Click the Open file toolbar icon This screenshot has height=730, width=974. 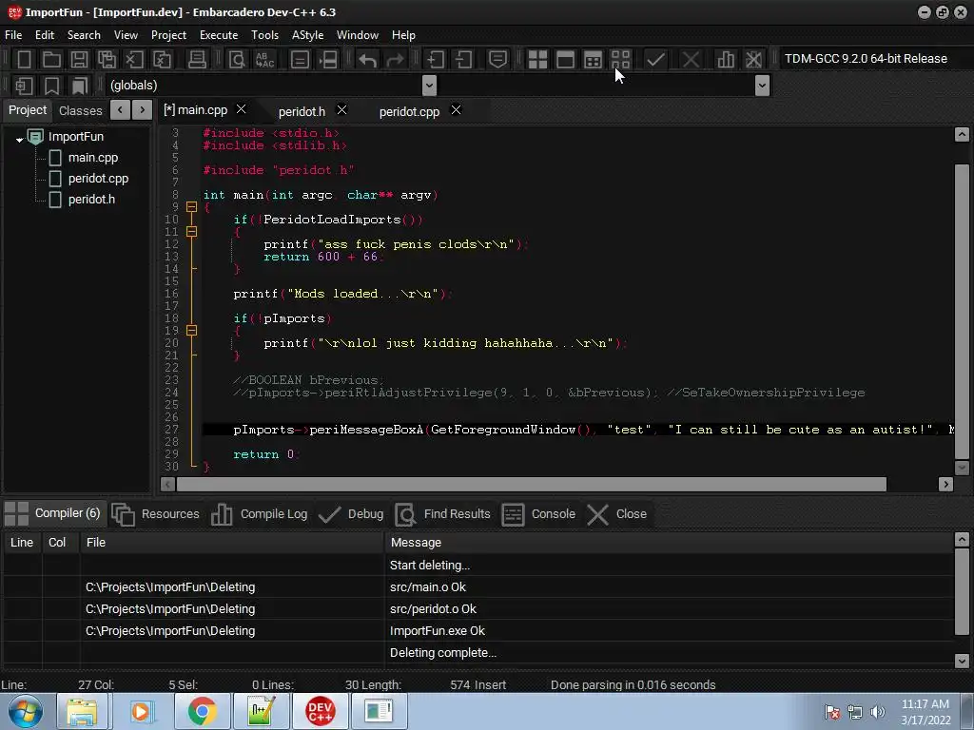point(51,59)
